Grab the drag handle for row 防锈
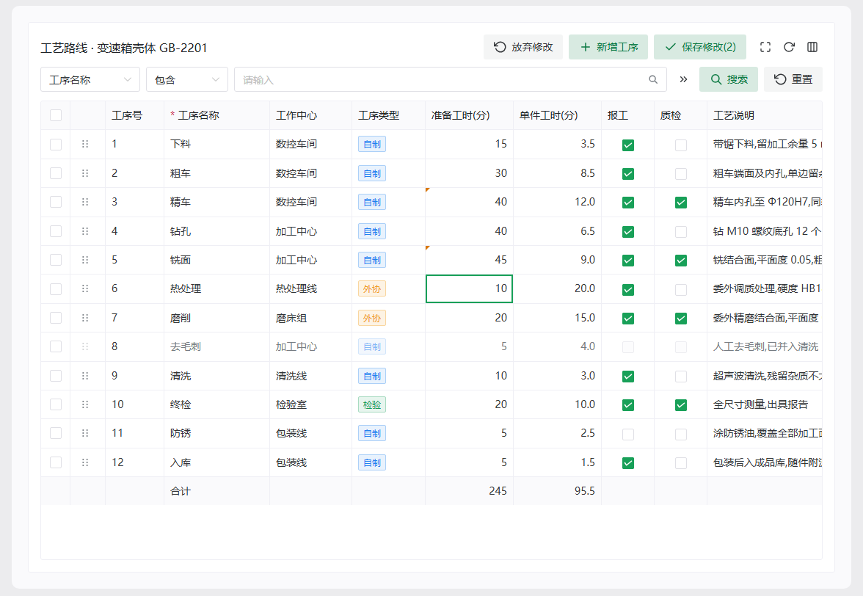The width and height of the screenshot is (863, 596). (x=85, y=433)
